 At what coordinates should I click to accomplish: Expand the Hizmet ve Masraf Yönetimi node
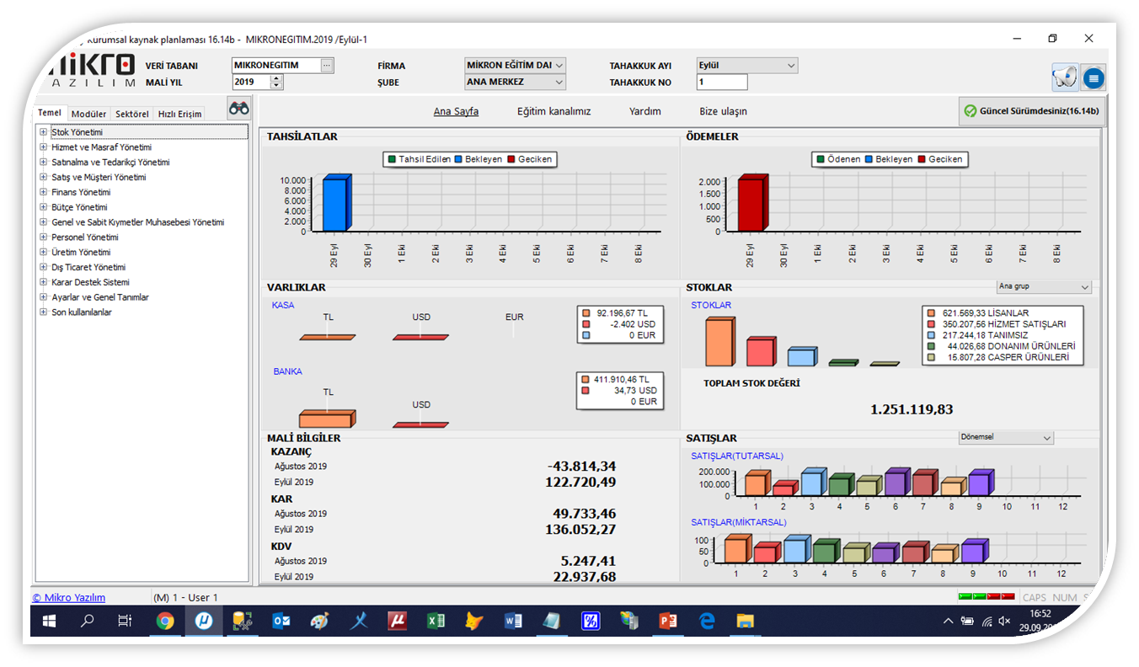[43, 147]
